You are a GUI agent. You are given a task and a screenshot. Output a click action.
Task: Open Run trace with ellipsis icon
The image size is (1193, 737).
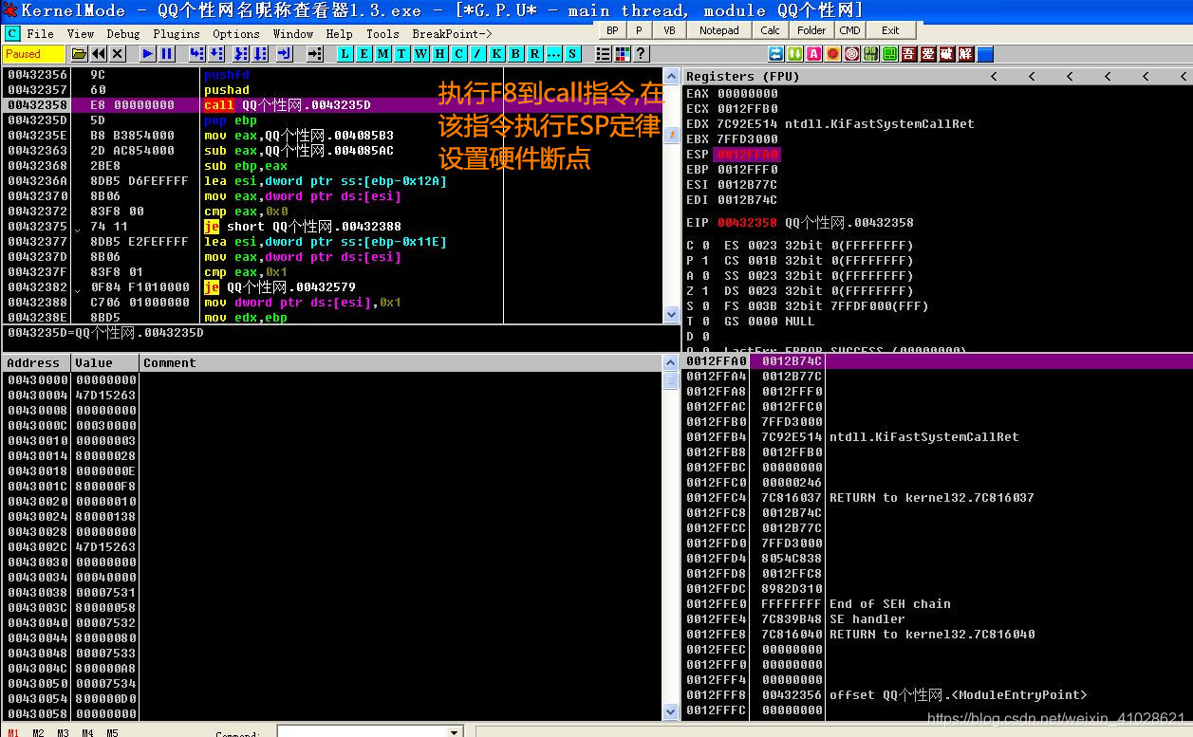[x=553, y=54]
